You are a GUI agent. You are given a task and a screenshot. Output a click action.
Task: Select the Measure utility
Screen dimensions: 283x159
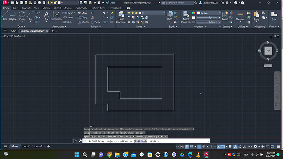coord(240,16)
